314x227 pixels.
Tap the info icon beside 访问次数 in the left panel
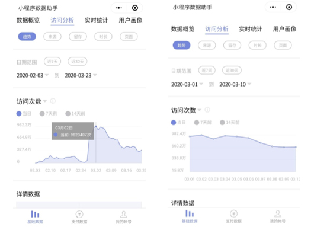click(x=53, y=101)
